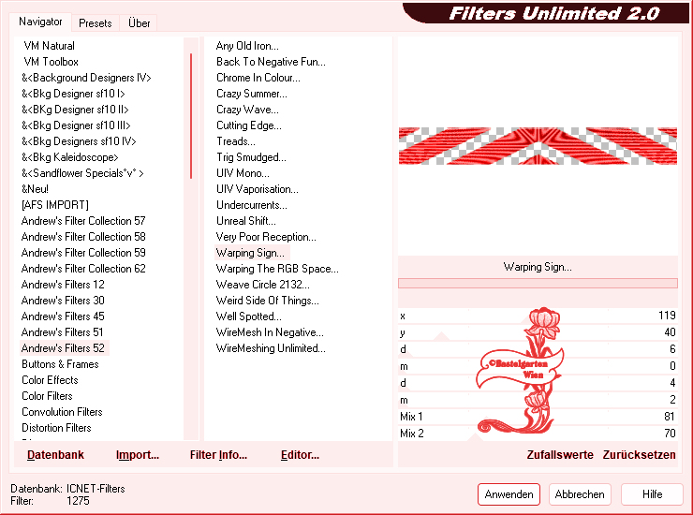This screenshot has height=515, width=693.
Task: Click the Datenbank link
Action: click(x=55, y=455)
